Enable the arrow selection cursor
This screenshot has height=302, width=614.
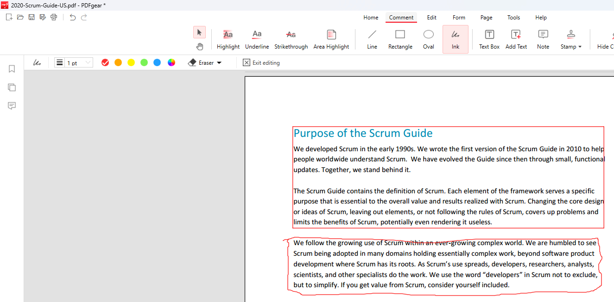point(199,32)
